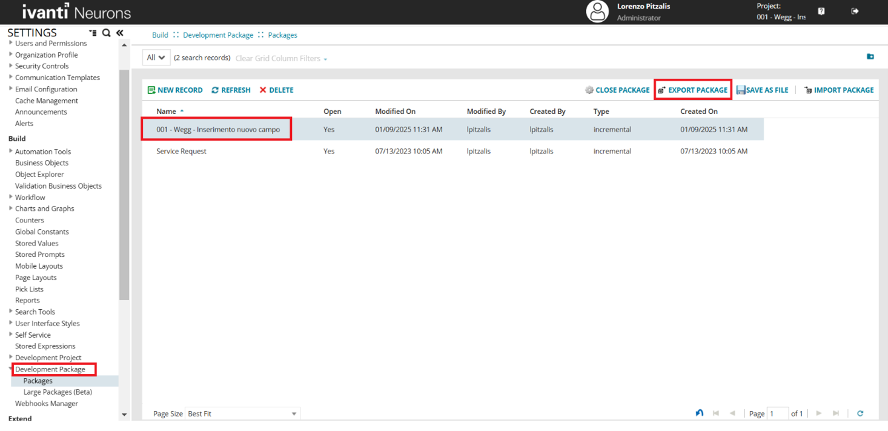Expand Search Tools node
Screen dimensions: 888x431
[x=11, y=312]
